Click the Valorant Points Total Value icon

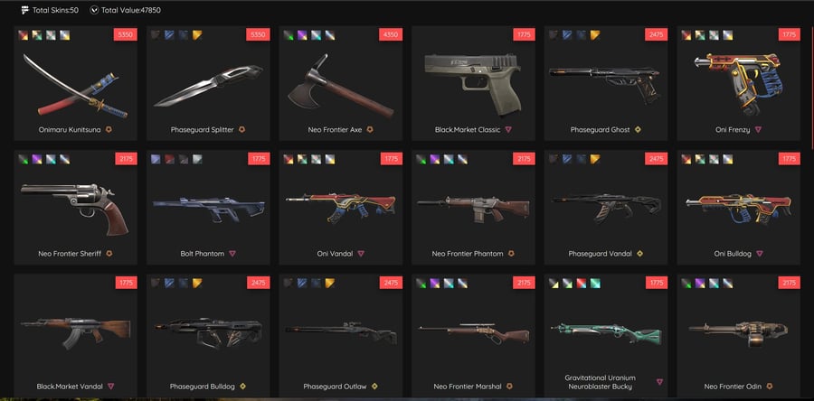point(94,10)
